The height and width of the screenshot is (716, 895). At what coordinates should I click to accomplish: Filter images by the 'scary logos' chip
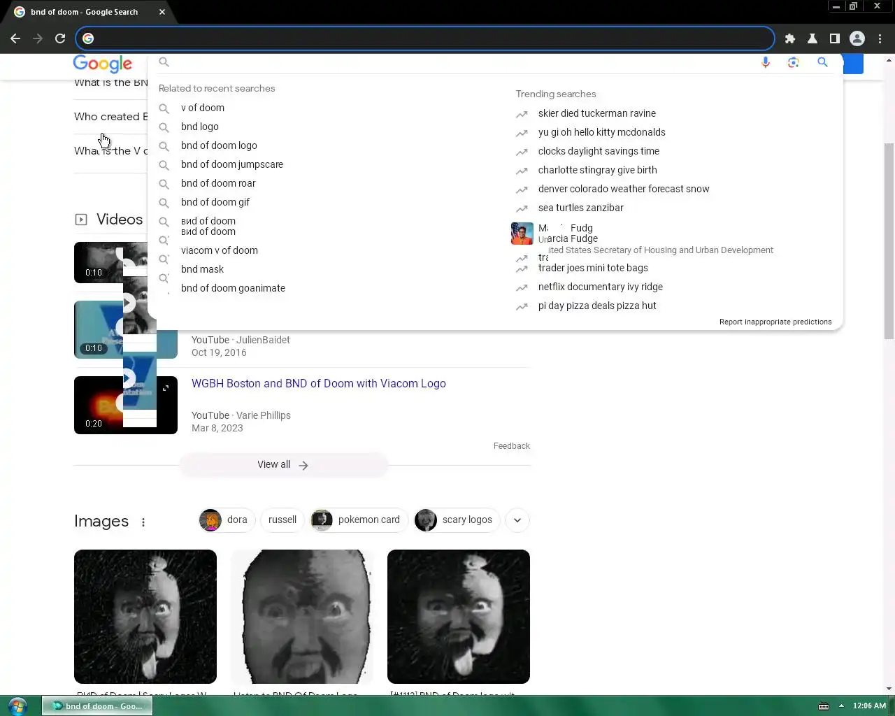click(x=457, y=520)
